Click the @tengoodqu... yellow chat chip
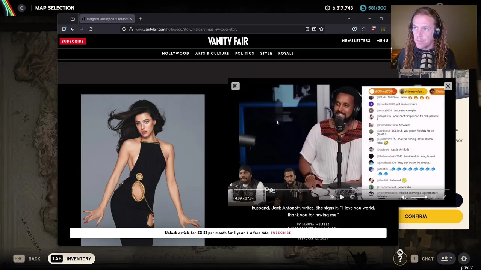The height and width of the screenshot is (270, 481). pyautogui.click(x=413, y=91)
